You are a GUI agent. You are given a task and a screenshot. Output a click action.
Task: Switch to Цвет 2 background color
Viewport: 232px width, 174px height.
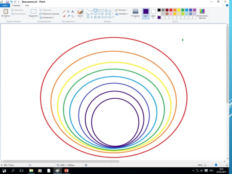pyautogui.click(x=153, y=13)
